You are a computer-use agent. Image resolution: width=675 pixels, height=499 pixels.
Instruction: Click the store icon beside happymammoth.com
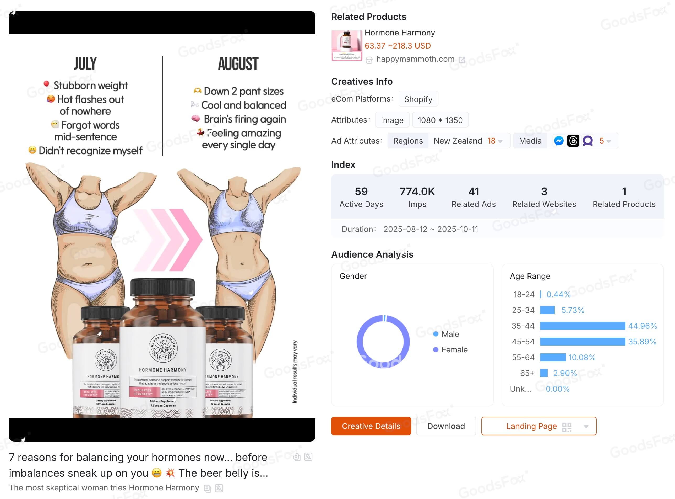(x=369, y=60)
